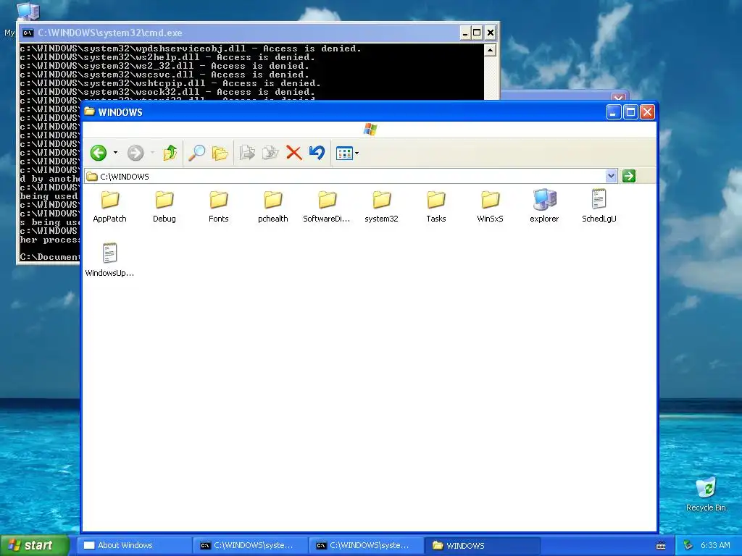This screenshot has width=742, height=556.
Task: Open the Back button history dropdown
Action: coord(115,153)
